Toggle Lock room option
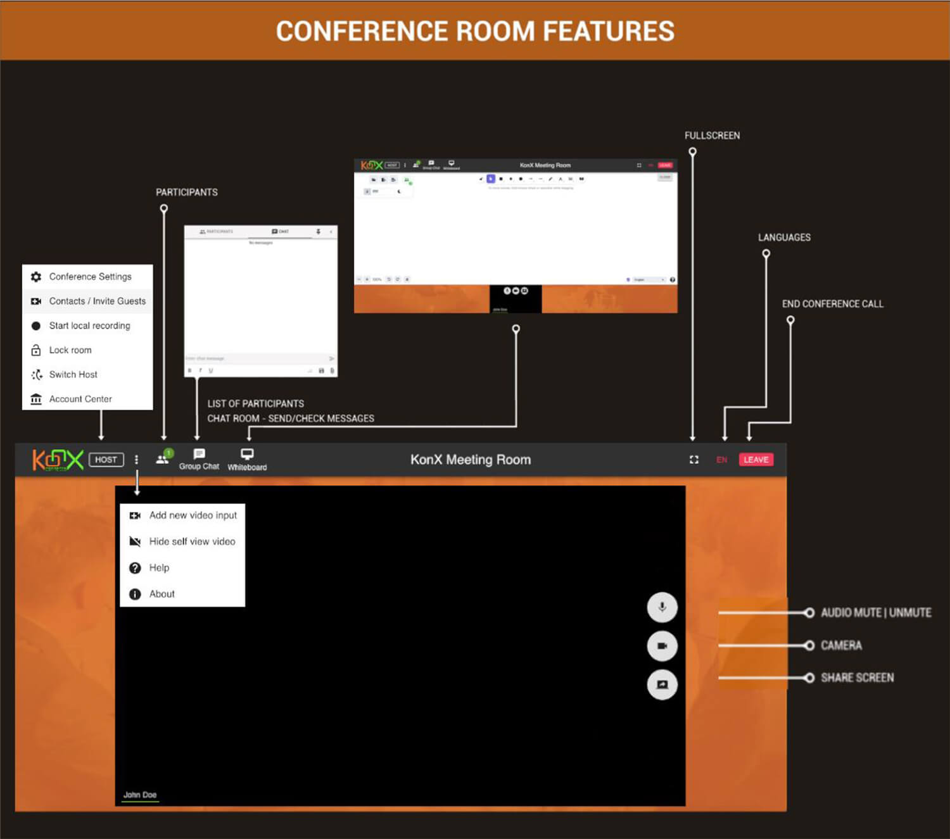The width and height of the screenshot is (950, 839). pos(70,350)
